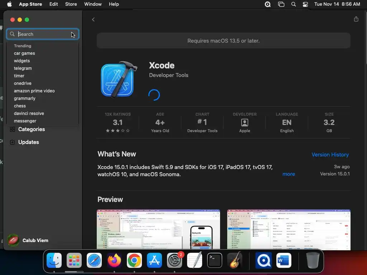Open Version History link
The height and width of the screenshot is (275, 367).
click(330, 155)
